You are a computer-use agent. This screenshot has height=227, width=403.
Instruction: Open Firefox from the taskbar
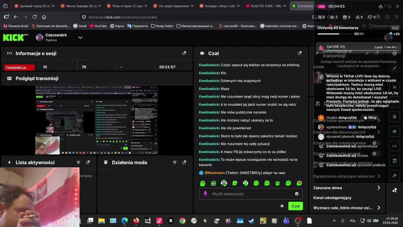136,221
